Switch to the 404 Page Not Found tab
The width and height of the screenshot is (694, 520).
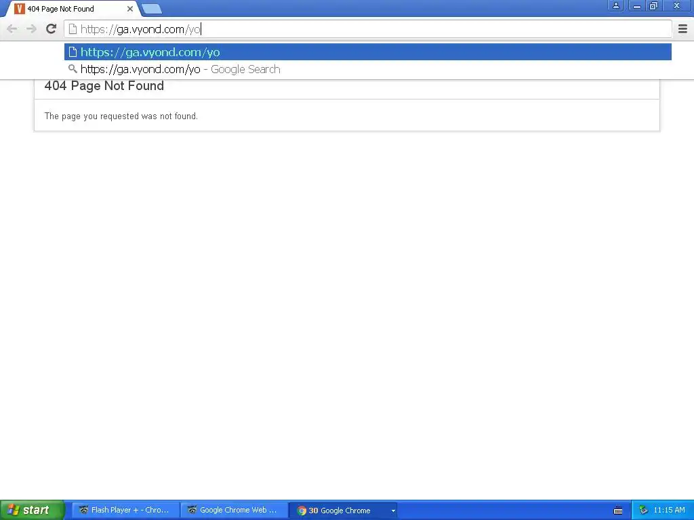73,8
